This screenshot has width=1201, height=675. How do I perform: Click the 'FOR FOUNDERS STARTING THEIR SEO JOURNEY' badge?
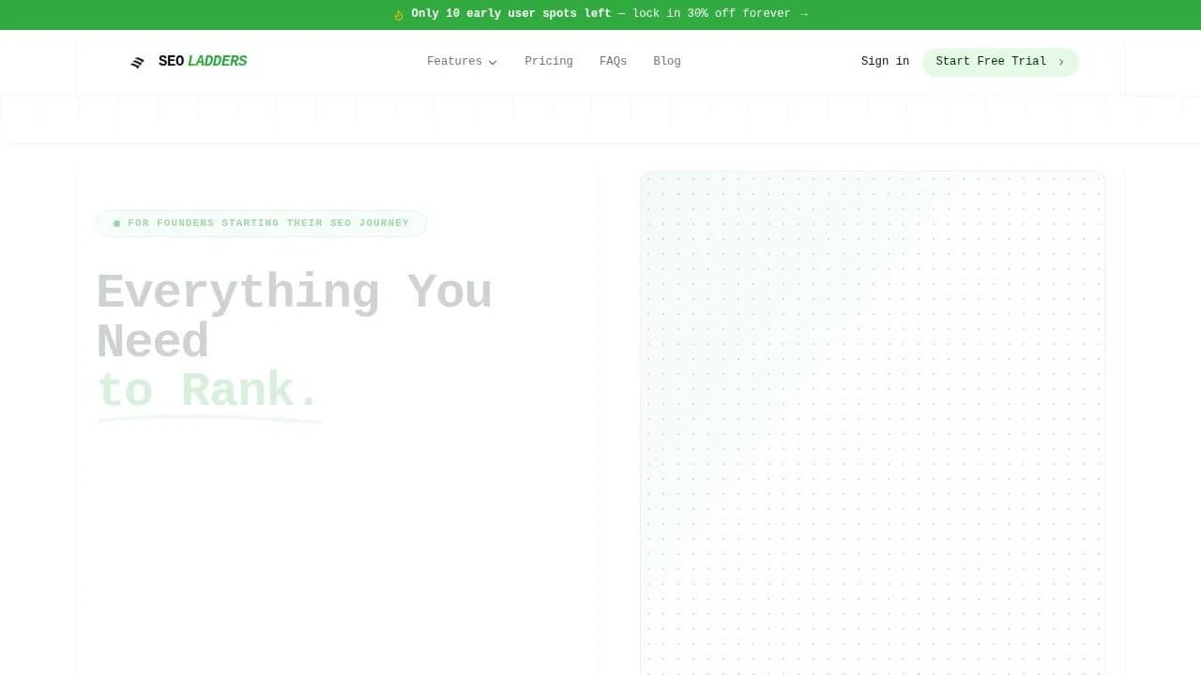point(261,223)
